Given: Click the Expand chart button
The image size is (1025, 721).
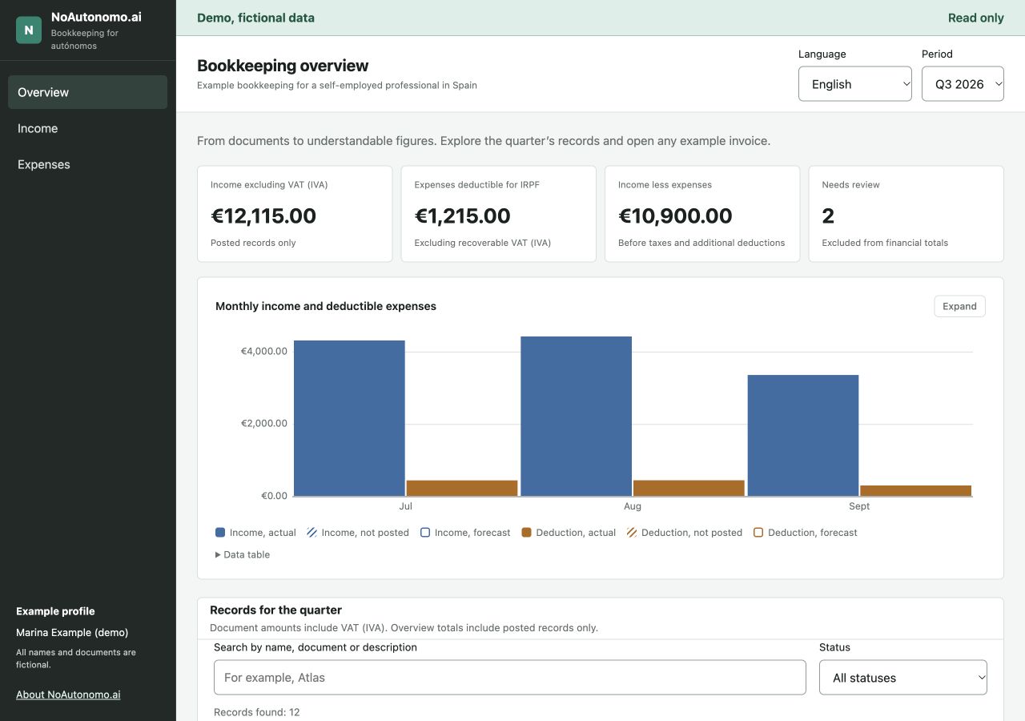Looking at the screenshot, I should [x=959, y=306].
